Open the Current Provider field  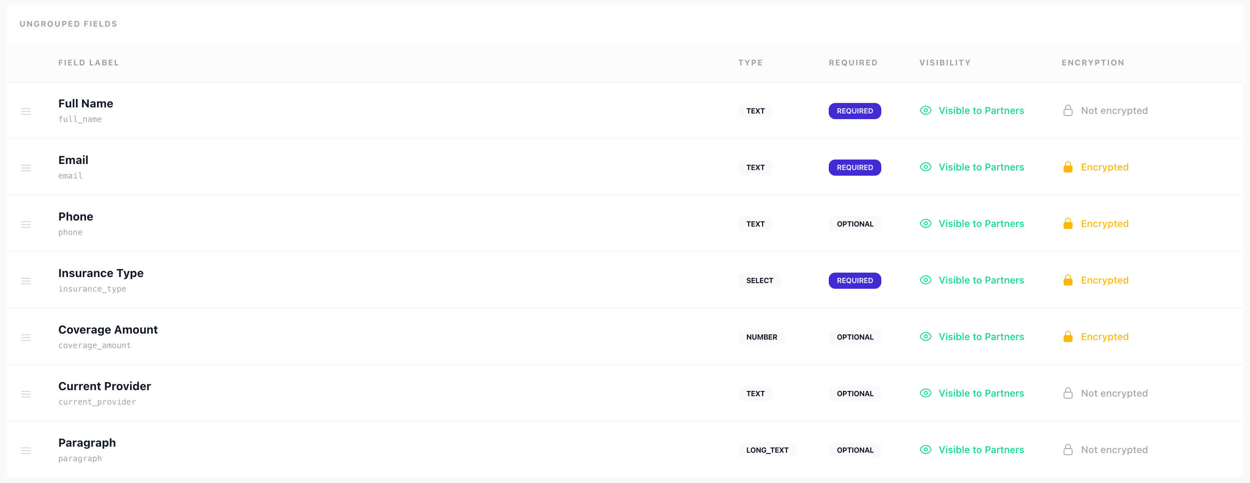(104, 386)
